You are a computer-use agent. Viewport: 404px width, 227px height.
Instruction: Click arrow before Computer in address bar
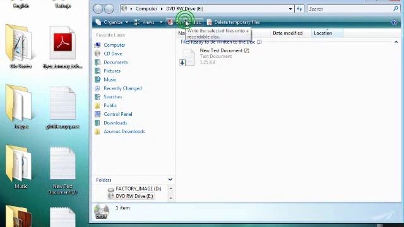131,9
